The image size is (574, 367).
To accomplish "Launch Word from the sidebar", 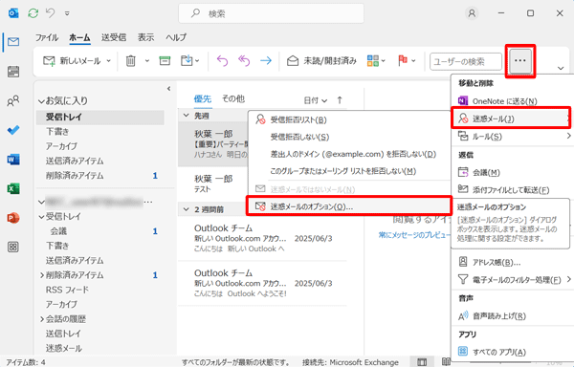I will tap(13, 160).
